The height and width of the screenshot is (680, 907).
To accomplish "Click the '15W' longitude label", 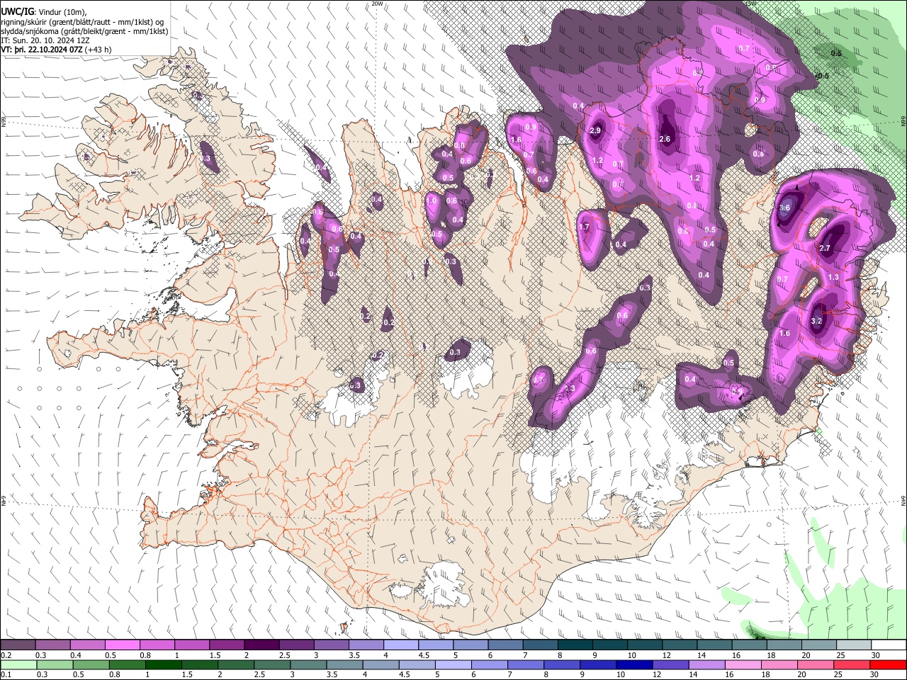I will (x=751, y=4).
